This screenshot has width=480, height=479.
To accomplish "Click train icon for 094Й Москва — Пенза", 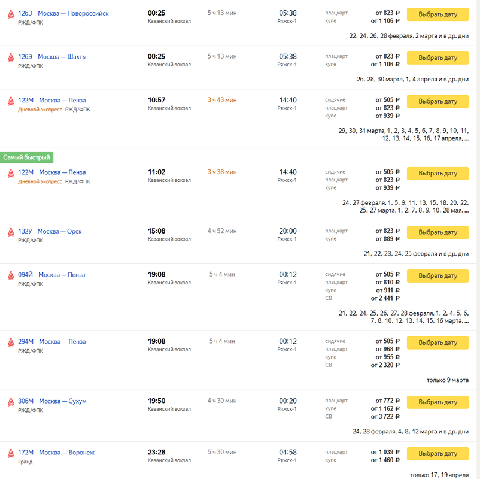I will (x=11, y=275).
